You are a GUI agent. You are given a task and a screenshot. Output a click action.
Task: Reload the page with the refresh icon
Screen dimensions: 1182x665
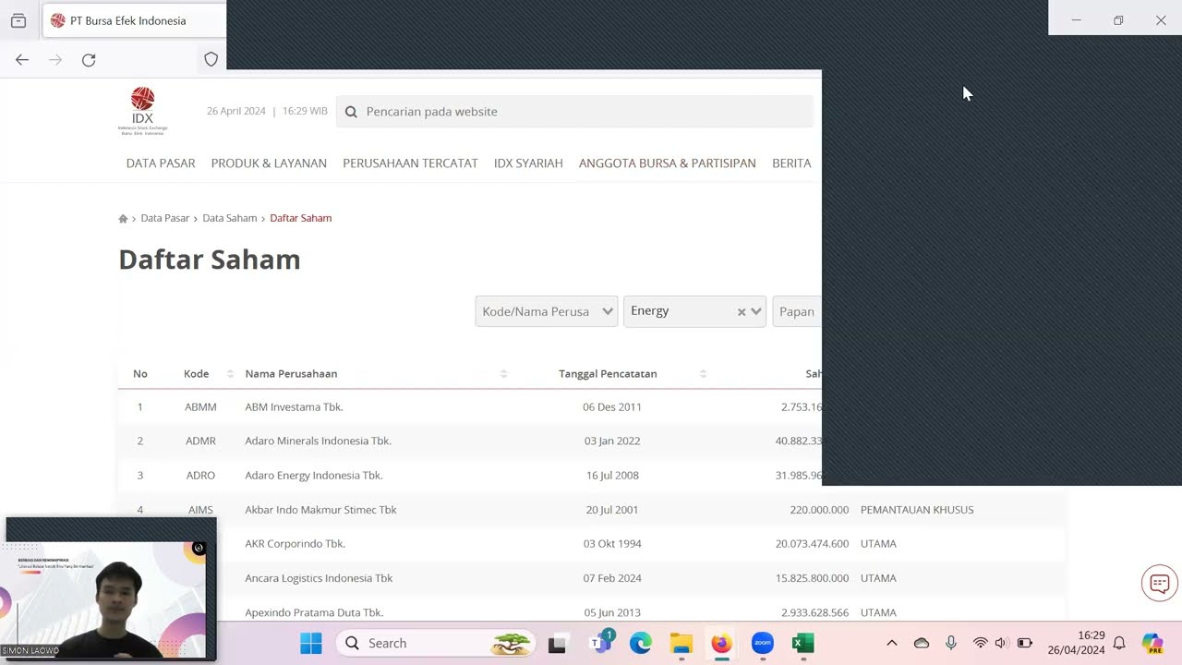89,60
